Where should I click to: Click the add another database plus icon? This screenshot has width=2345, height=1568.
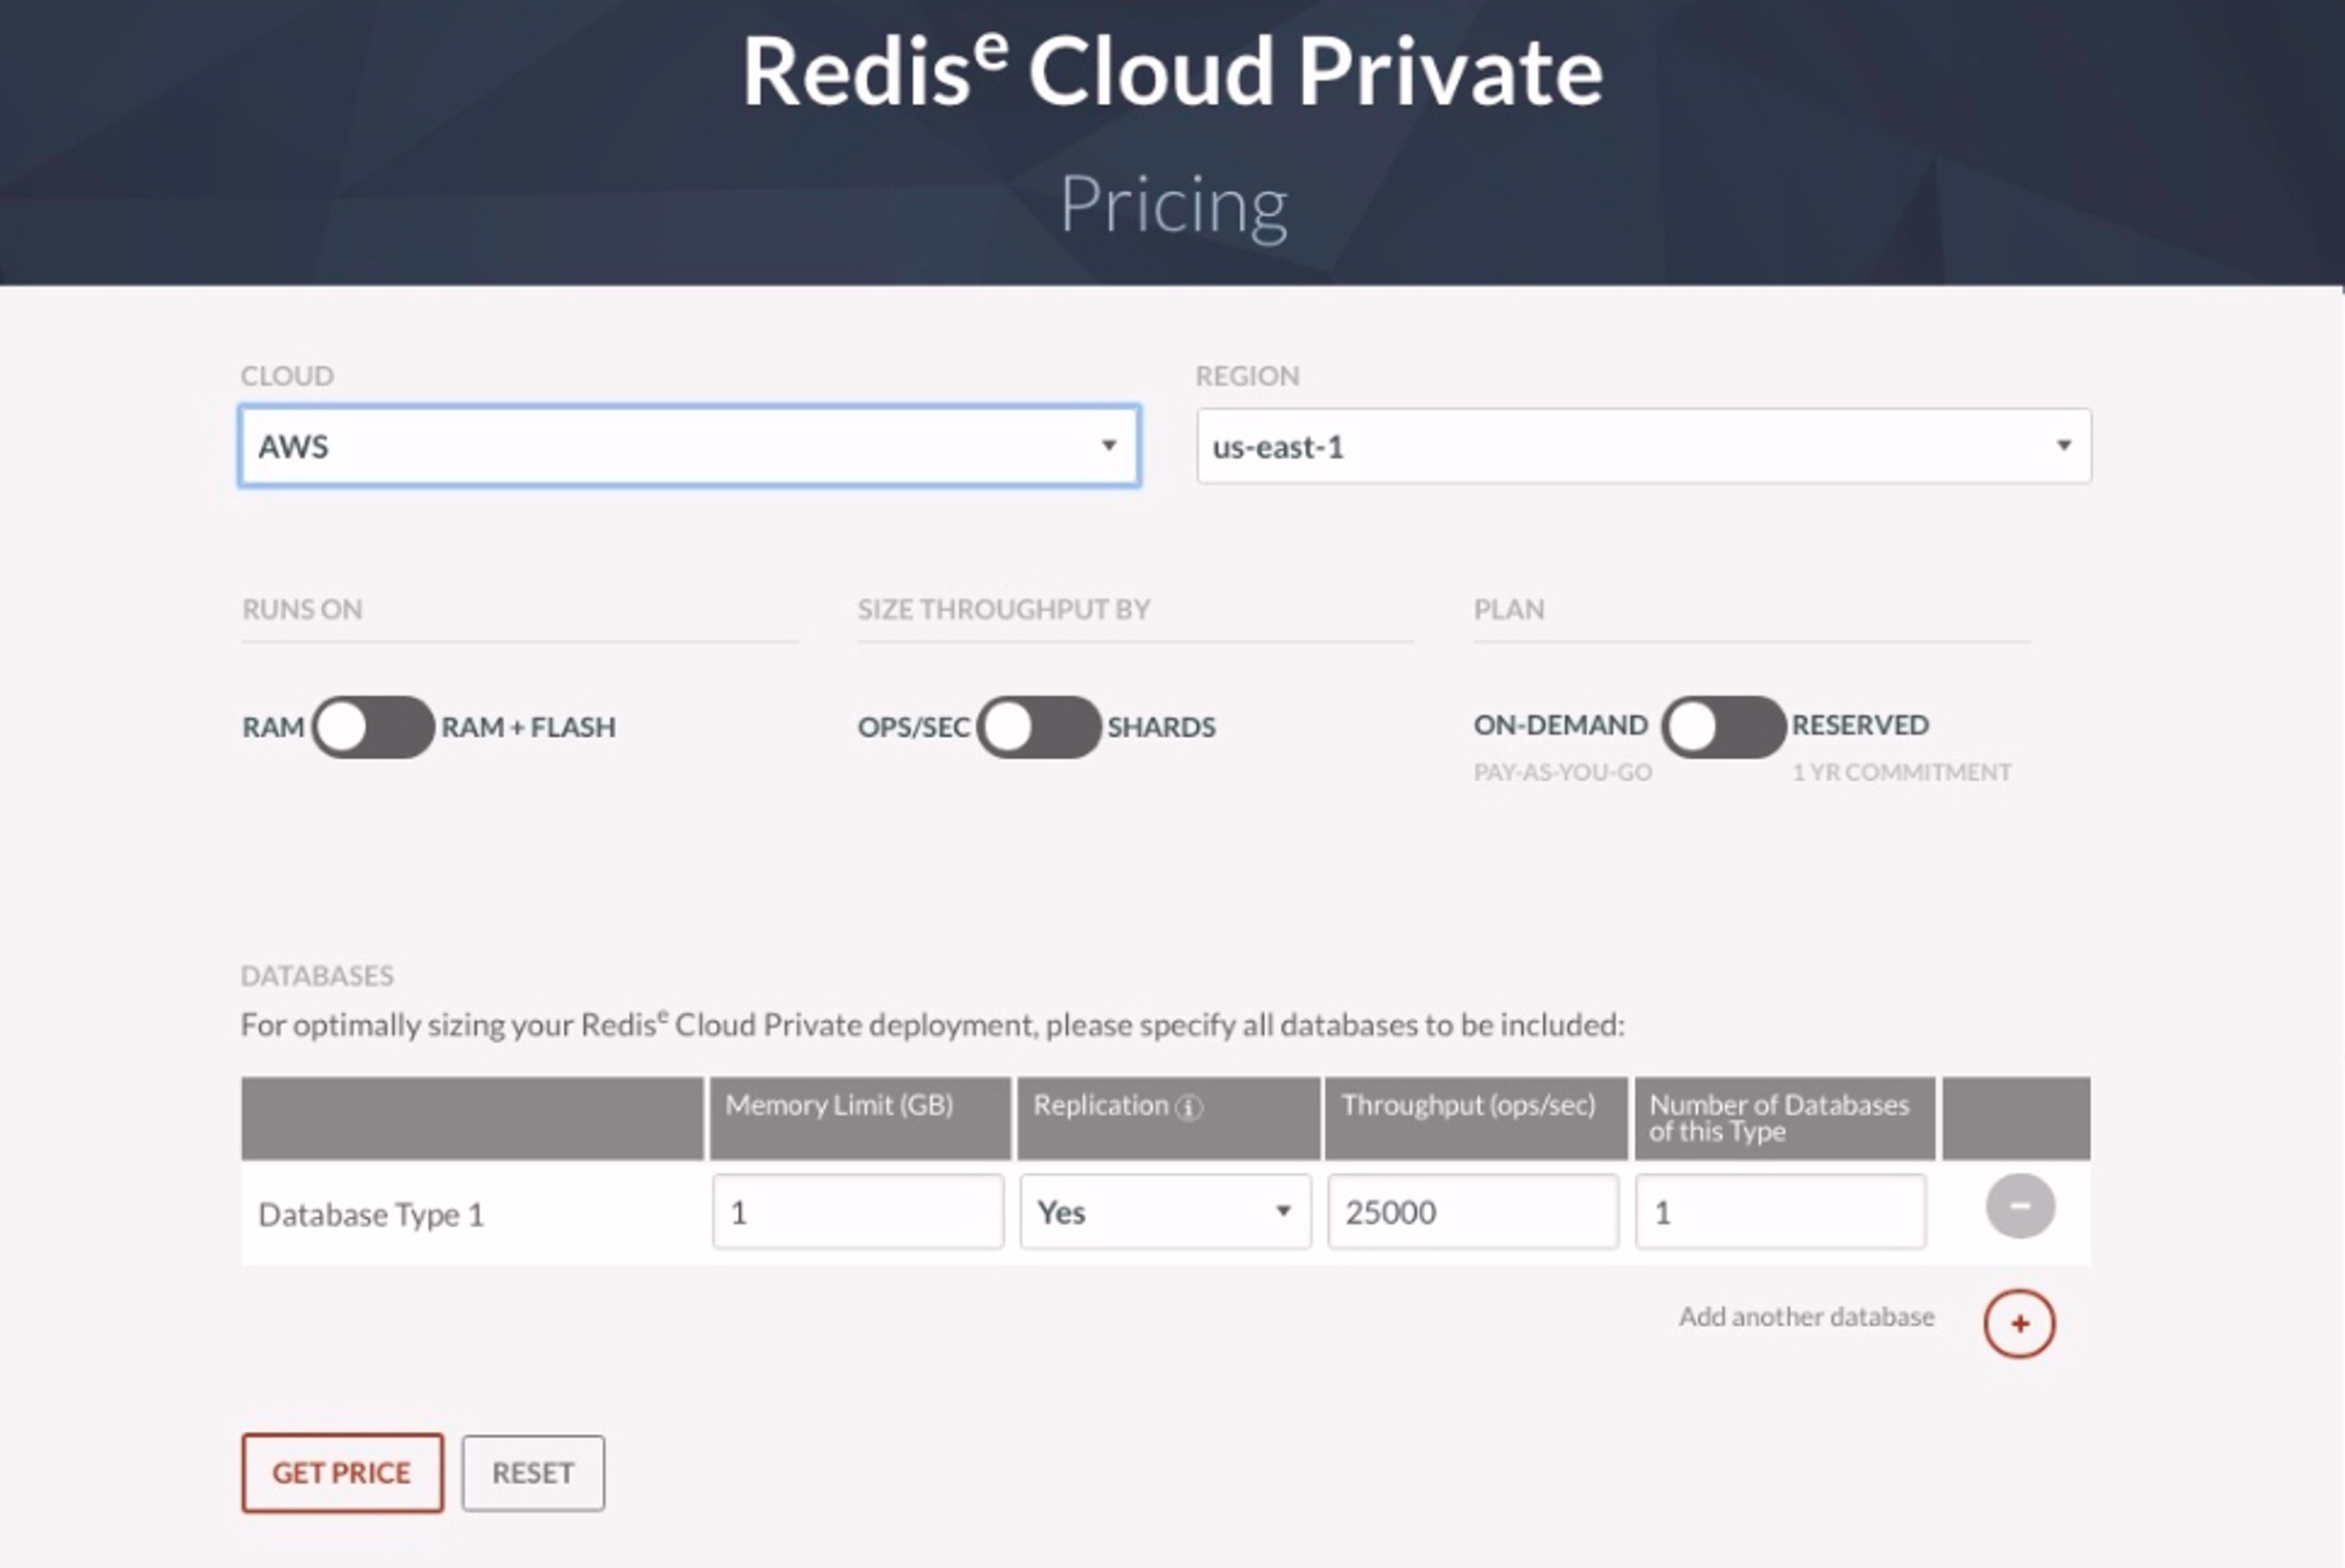[2019, 1324]
